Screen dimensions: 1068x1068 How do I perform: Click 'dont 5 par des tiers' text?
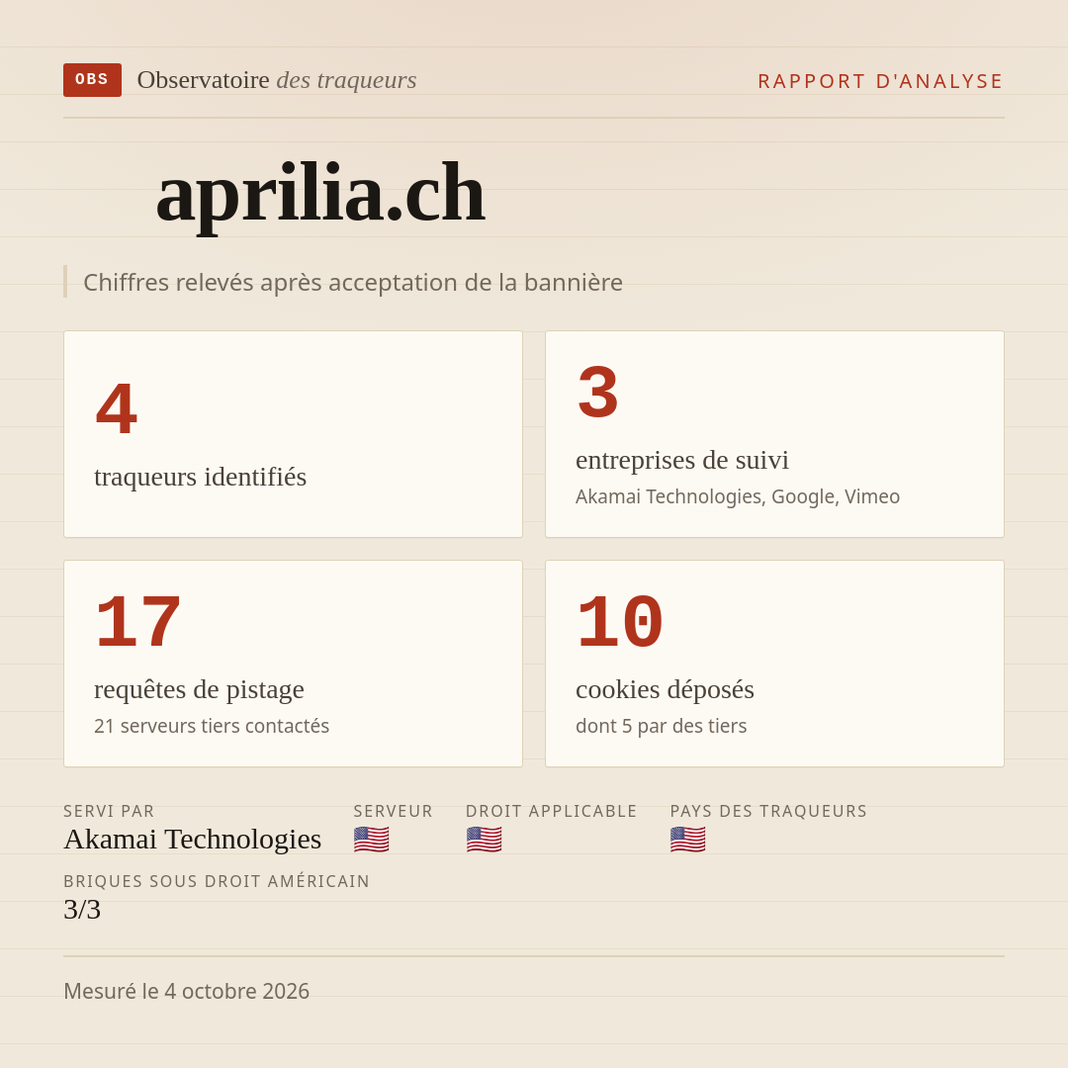click(x=661, y=726)
